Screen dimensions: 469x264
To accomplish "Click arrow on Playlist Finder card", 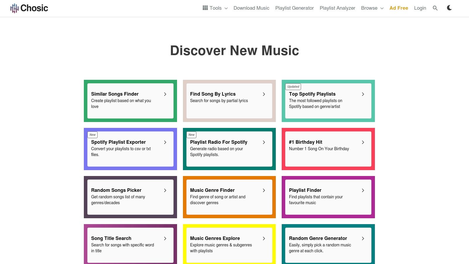I will (x=363, y=190).
